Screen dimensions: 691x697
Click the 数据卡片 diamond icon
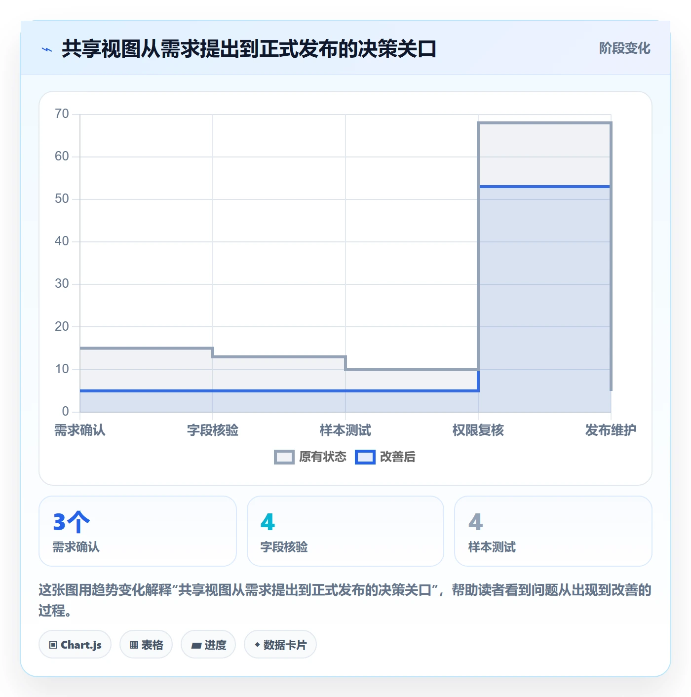coord(257,645)
